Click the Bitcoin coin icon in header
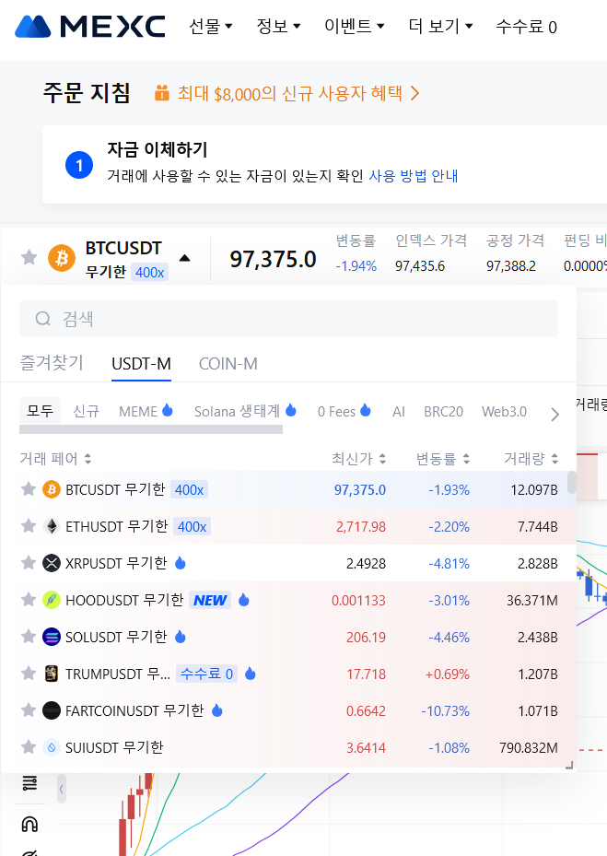This screenshot has height=856, width=607. point(62,258)
